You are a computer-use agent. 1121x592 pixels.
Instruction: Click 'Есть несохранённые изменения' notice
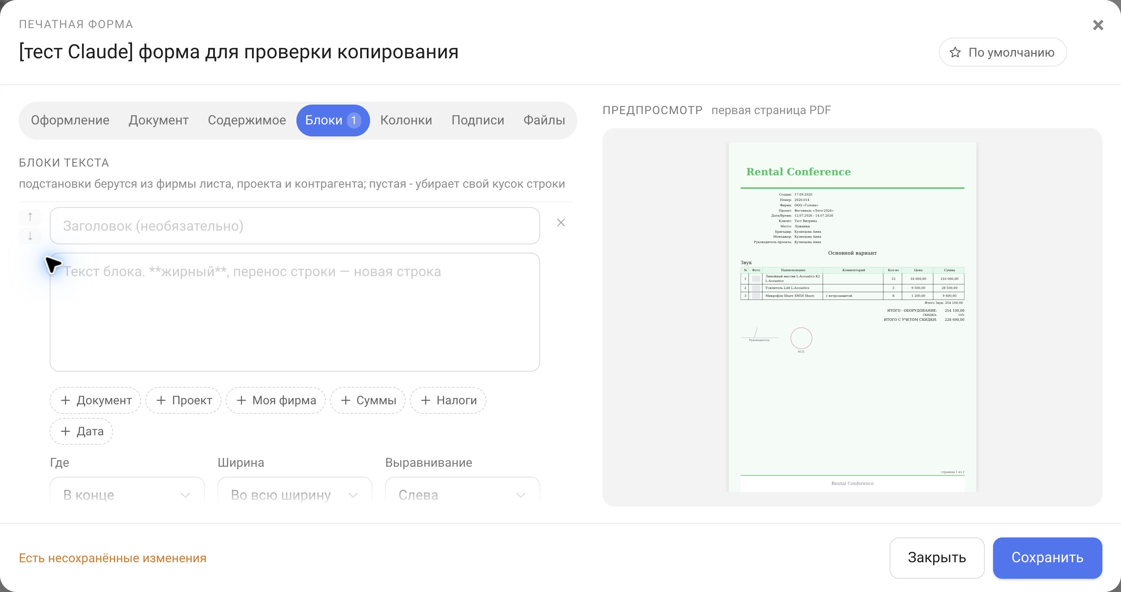coord(112,558)
